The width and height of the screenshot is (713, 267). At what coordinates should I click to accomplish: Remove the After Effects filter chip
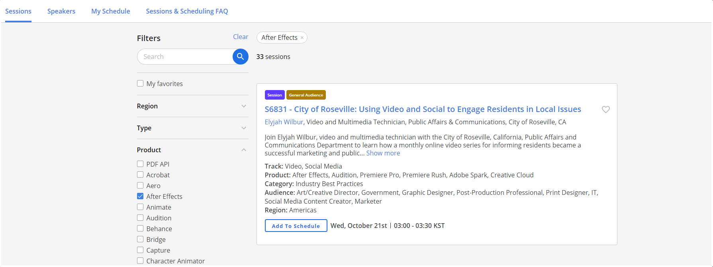pos(302,38)
